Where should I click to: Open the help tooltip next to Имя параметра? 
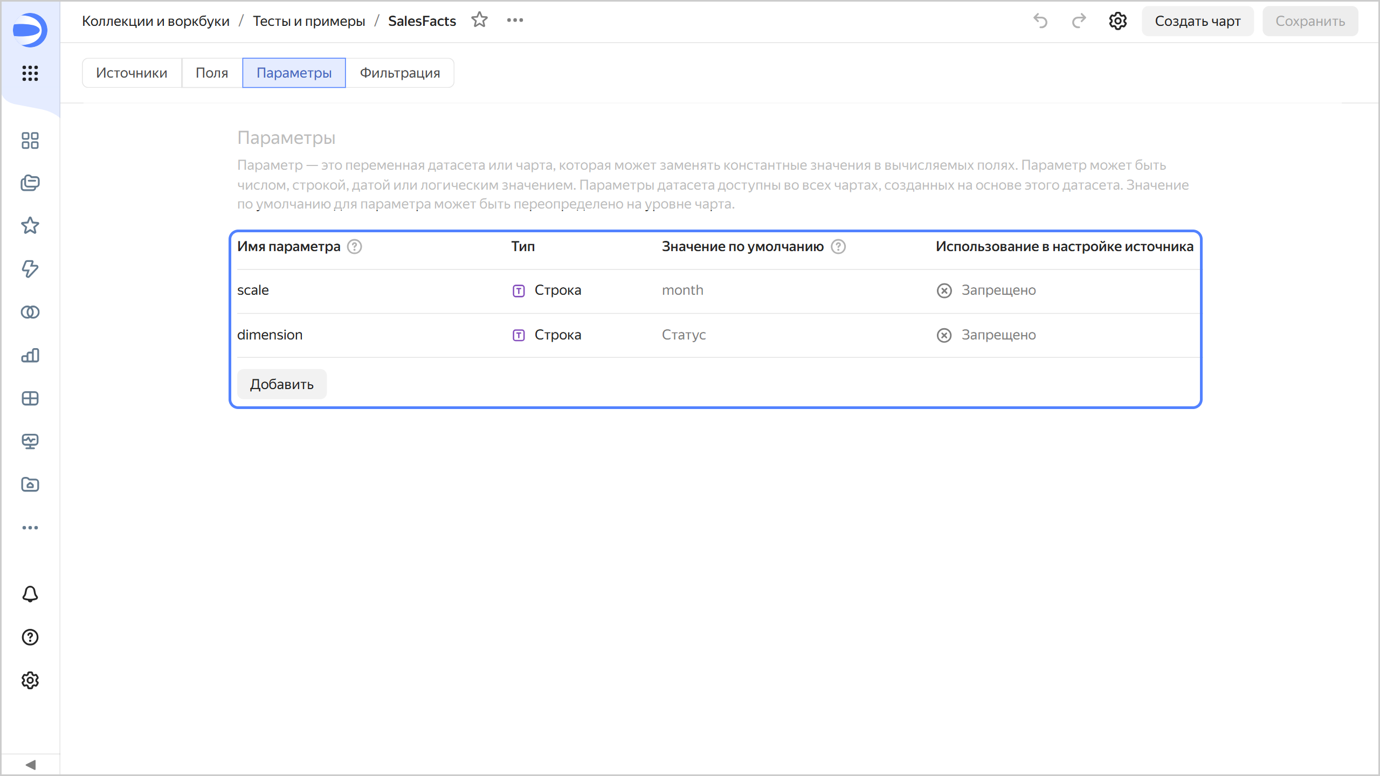355,247
